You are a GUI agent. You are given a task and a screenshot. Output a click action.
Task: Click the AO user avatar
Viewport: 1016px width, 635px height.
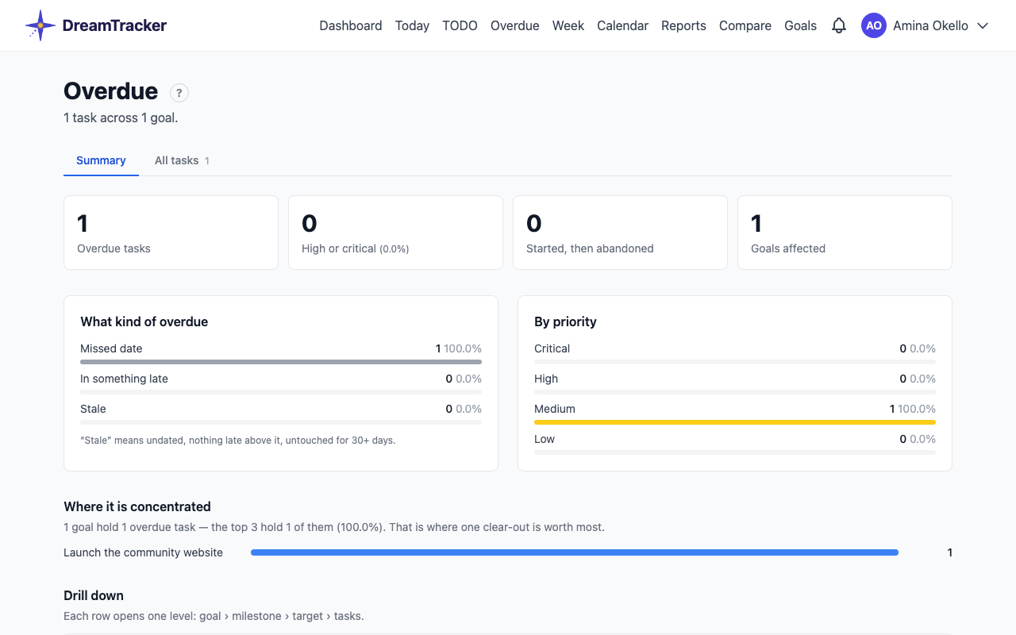pyautogui.click(x=874, y=25)
